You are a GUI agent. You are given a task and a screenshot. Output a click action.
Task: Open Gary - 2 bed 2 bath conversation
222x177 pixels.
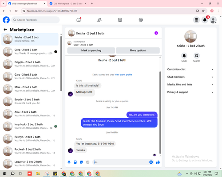[x=30, y=77]
